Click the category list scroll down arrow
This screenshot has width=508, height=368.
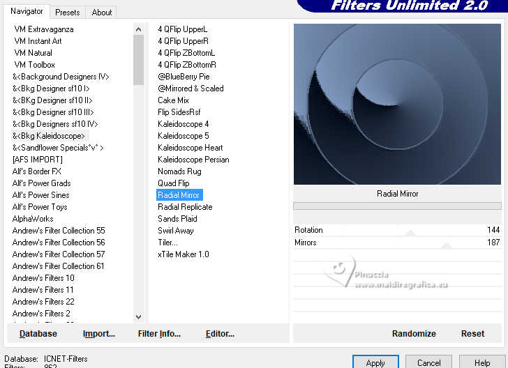[138, 316]
